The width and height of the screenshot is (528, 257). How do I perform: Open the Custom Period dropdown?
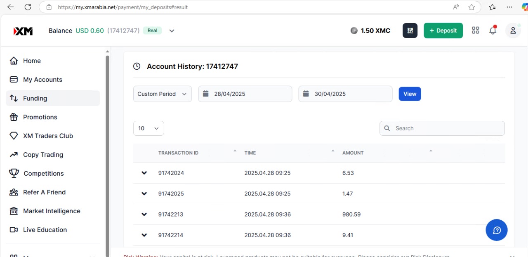pyautogui.click(x=162, y=94)
